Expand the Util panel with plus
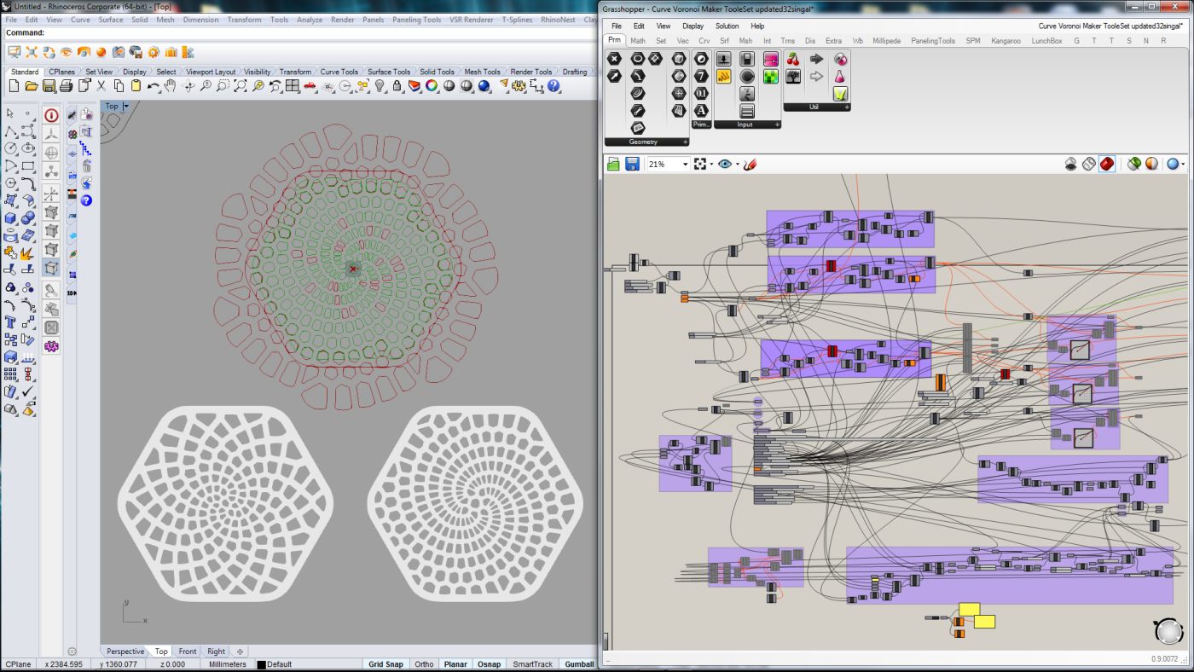 847,107
